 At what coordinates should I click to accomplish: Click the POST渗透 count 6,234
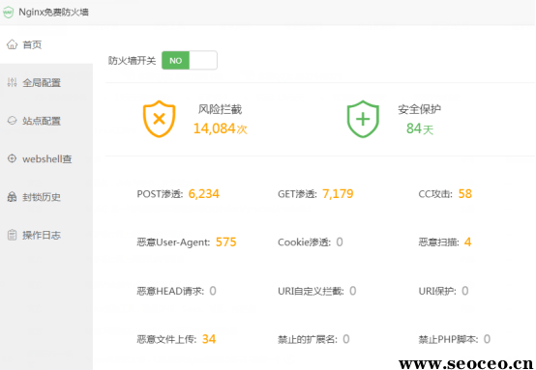tap(204, 194)
